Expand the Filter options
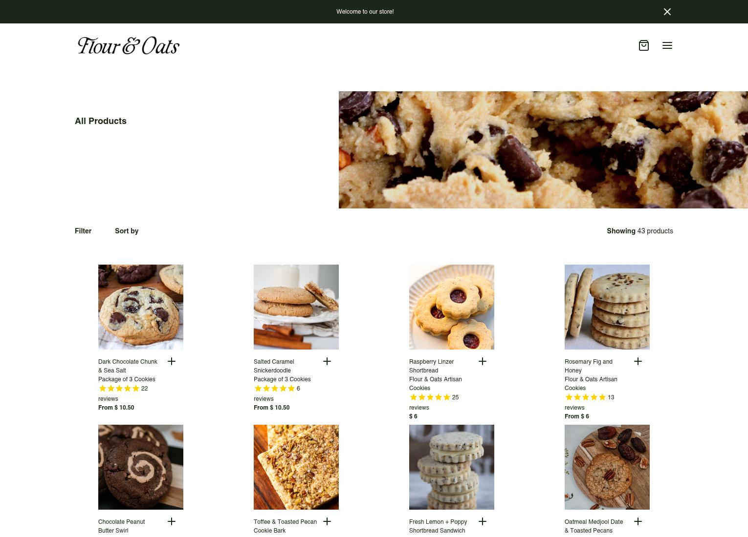 click(x=83, y=231)
